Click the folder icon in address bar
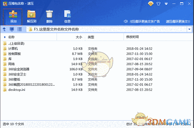The width and height of the screenshot is (194, 128). pos(30,29)
